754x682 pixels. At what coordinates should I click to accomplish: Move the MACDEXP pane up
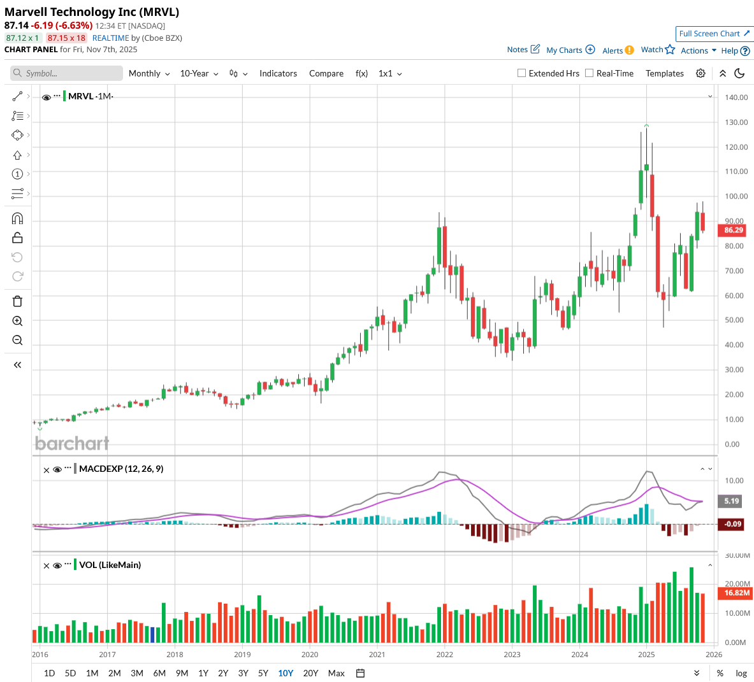point(702,469)
